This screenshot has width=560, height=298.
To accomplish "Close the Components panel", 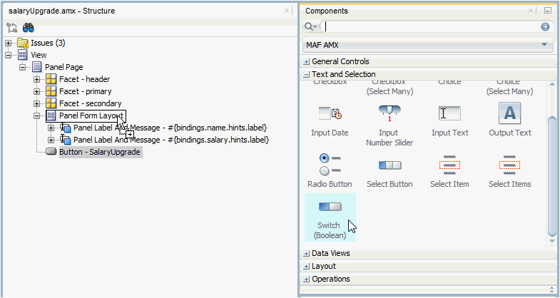I will (531, 11).
